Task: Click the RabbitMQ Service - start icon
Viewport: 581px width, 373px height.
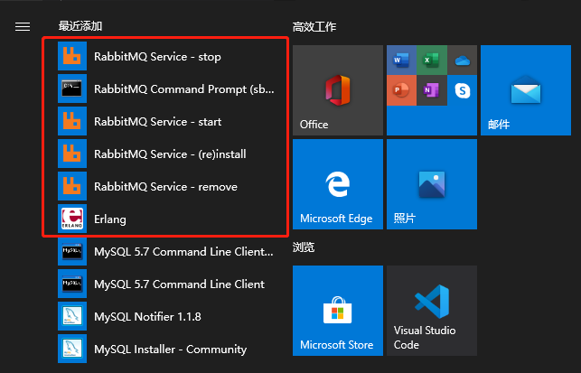Action: point(72,121)
